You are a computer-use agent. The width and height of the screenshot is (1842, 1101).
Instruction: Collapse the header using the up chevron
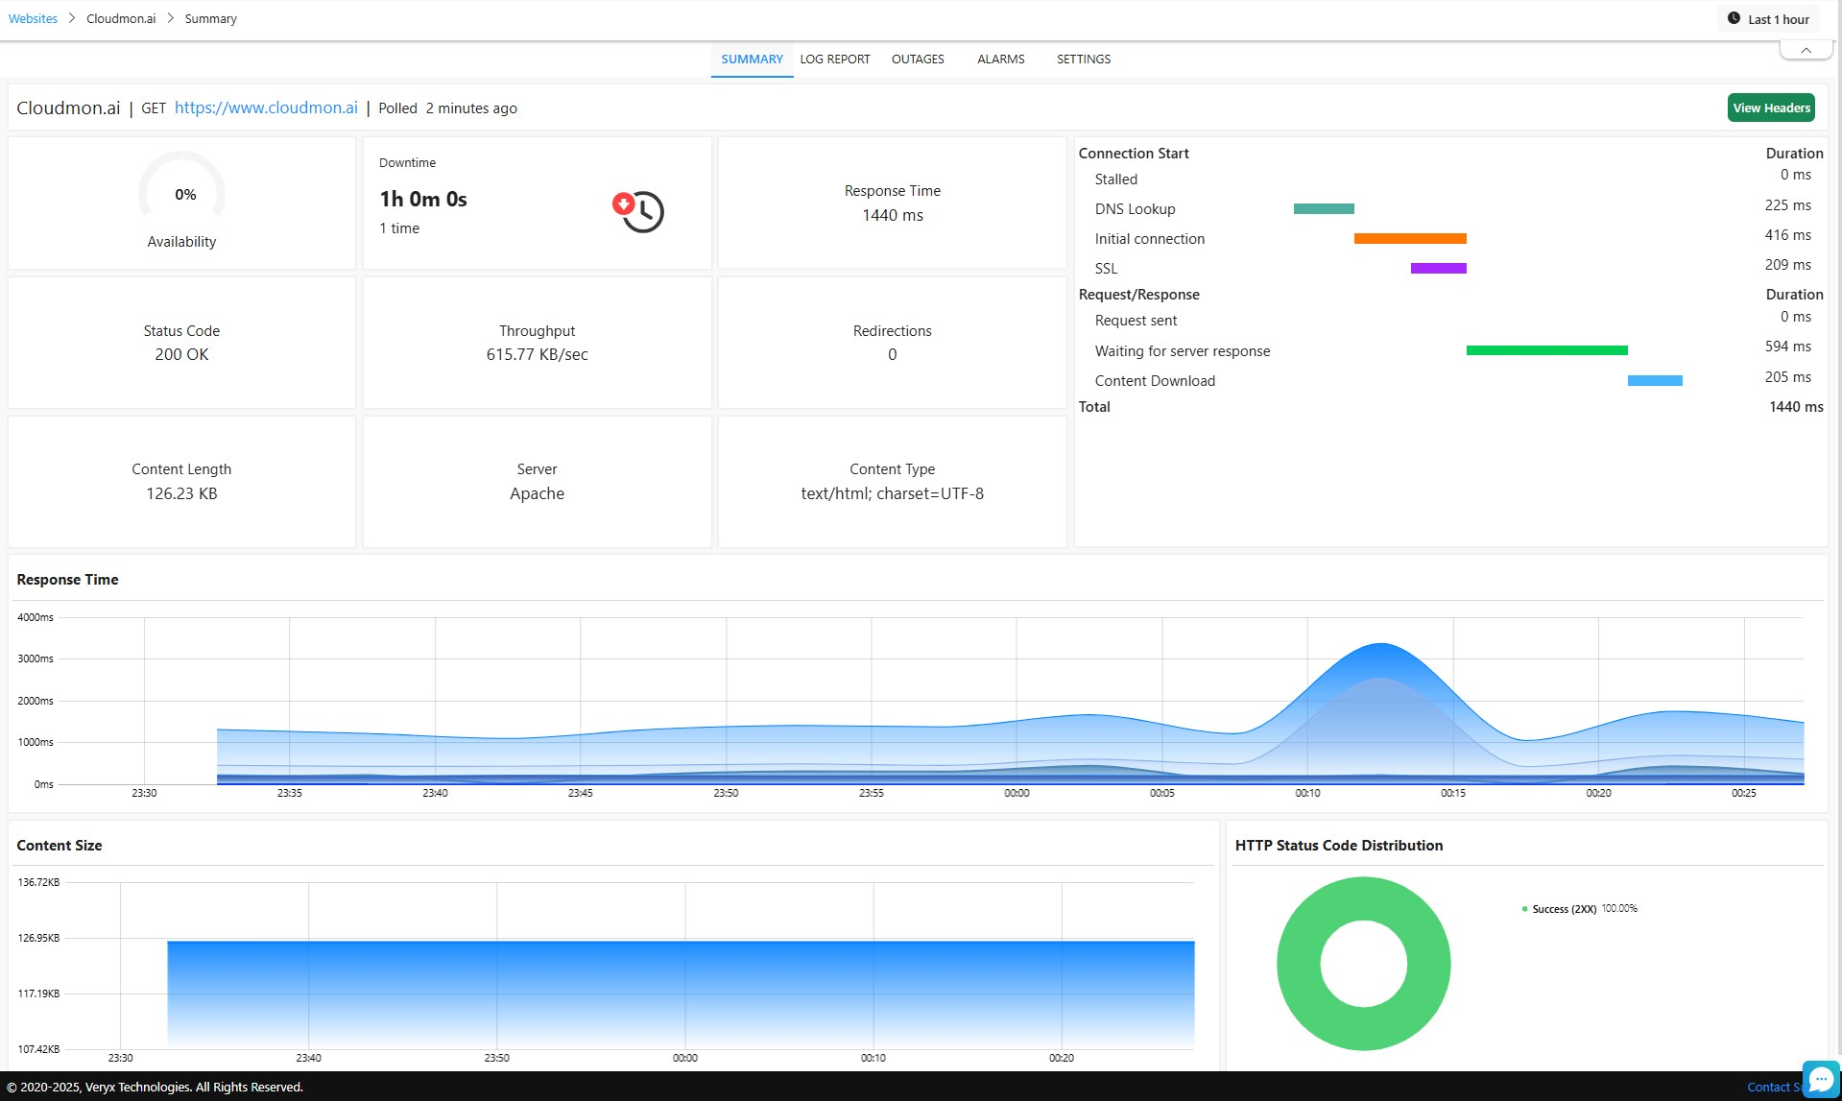[x=1806, y=50]
